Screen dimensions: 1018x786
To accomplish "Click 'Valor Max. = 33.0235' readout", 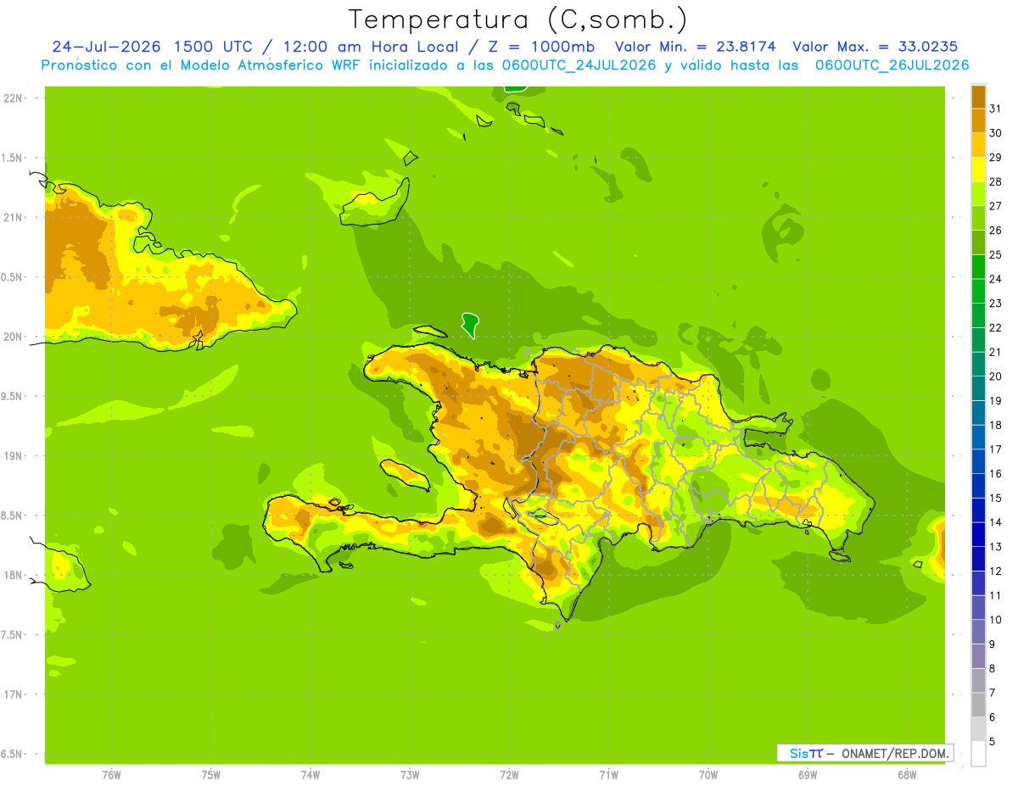I will 875,47.
